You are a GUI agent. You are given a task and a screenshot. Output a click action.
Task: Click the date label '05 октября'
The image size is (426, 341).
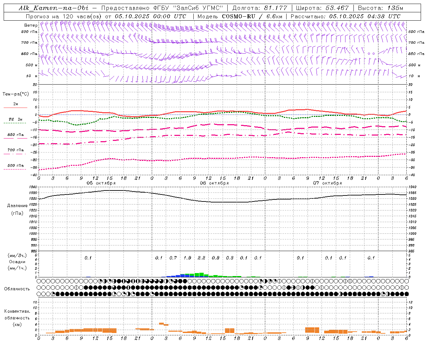click(x=101, y=183)
